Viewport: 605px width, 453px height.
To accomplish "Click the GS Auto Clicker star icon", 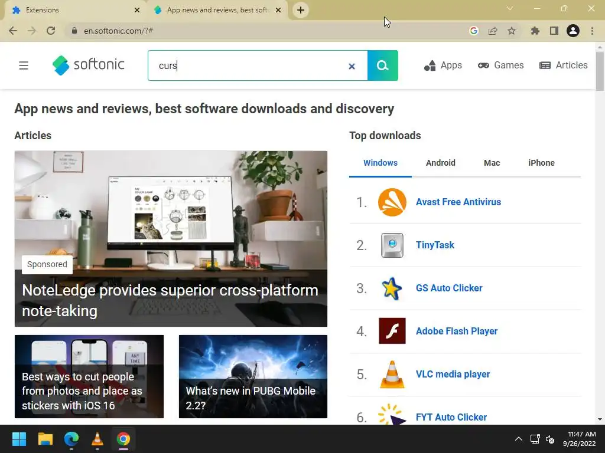I will coord(392,288).
